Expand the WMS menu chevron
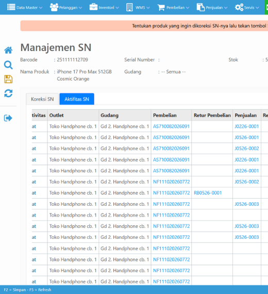The image size is (268, 294). [x=148, y=8]
